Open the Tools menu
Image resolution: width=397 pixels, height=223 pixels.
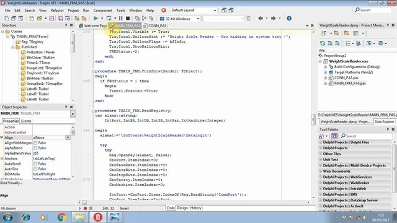pos(120,11)
